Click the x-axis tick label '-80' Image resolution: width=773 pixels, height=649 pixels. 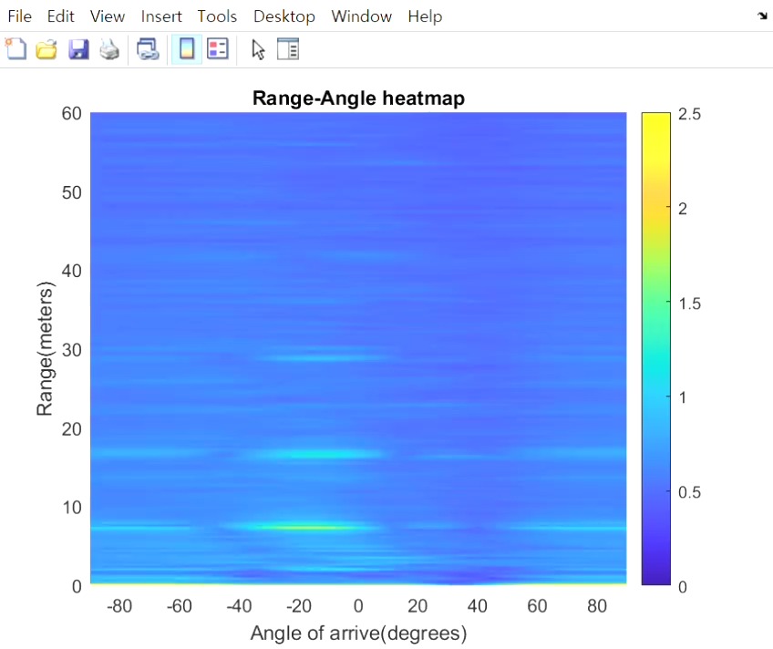pos(119,605)
